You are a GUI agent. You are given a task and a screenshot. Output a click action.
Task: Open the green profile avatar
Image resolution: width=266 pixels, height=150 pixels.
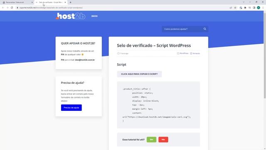point(259,7)
